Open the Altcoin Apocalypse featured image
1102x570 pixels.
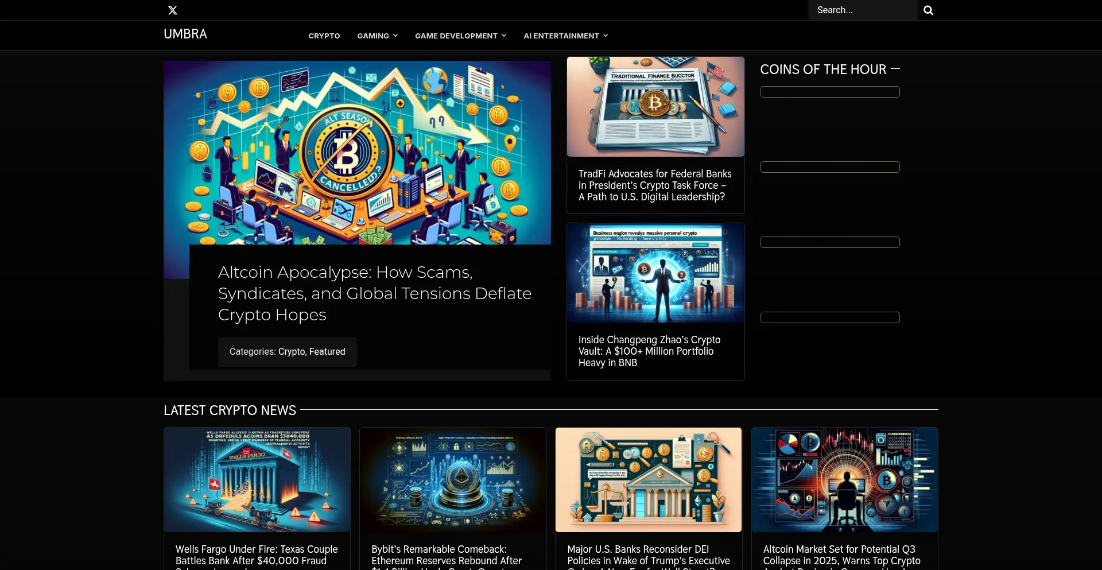(357, 152)
